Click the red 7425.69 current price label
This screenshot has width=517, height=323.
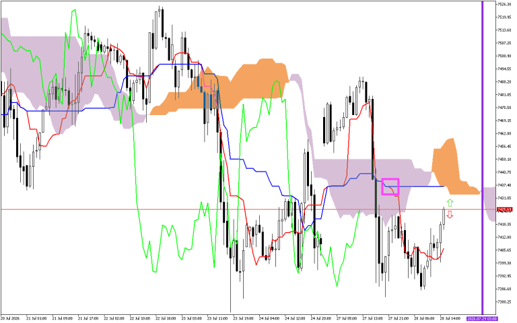[x=504, y=210]
